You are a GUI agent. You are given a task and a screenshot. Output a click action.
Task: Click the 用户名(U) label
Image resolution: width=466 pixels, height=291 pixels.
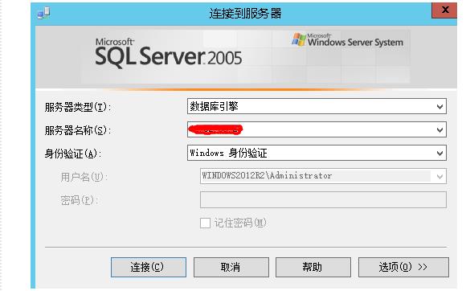point(84,177)
